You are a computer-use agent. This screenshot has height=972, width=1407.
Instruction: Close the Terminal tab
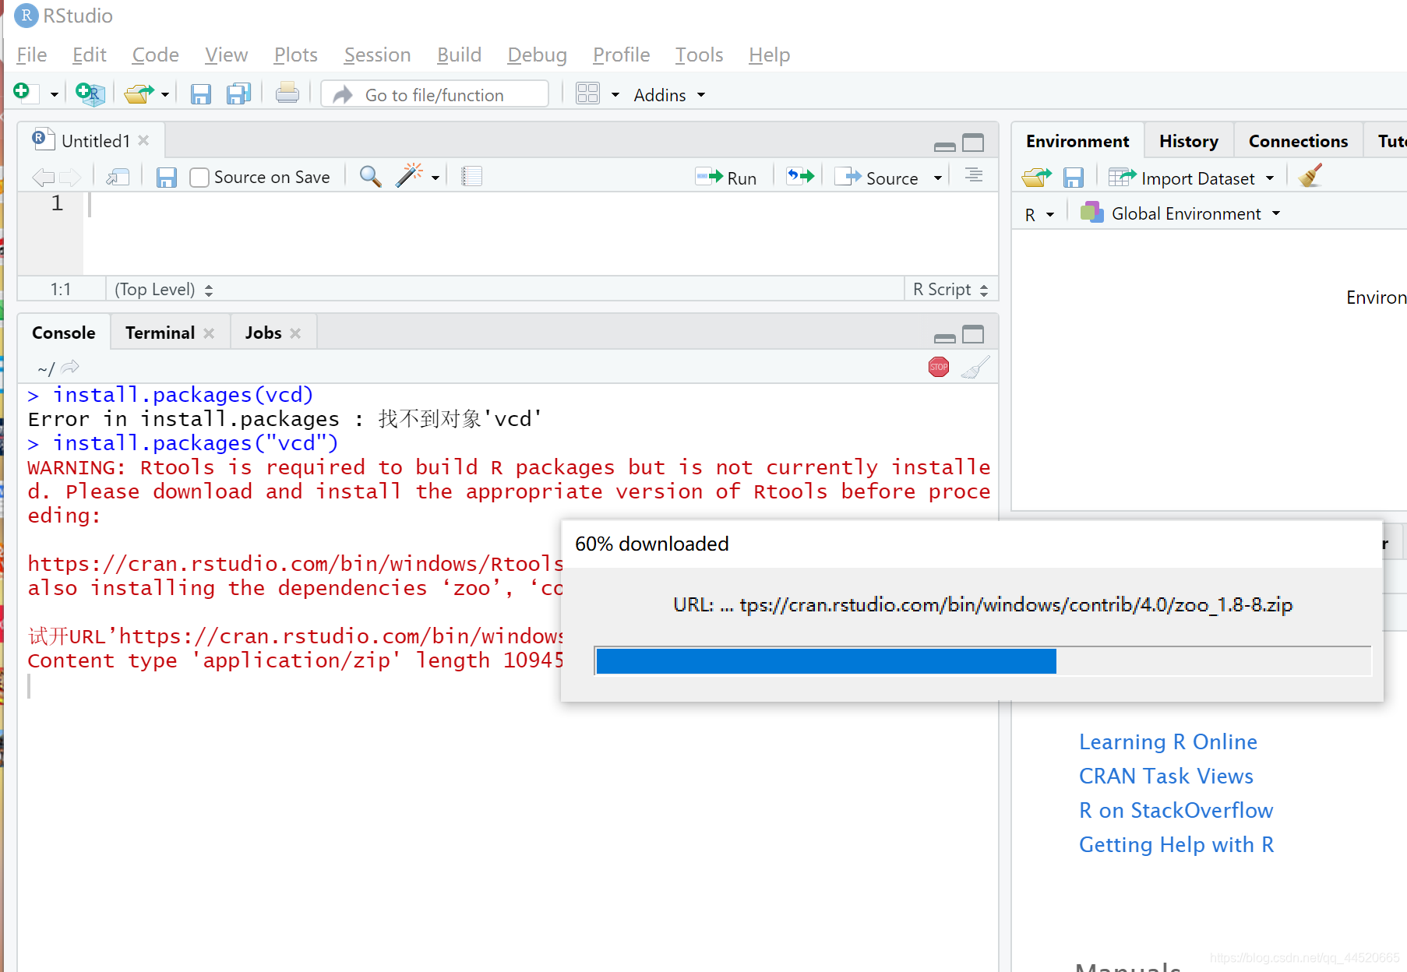click(x=209, y=333)
